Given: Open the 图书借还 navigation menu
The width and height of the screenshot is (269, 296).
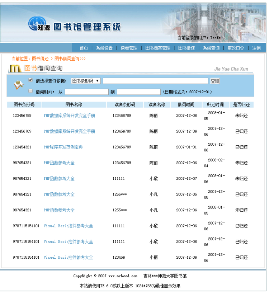Looking at the screenshot, I should (x=187, y=48).
